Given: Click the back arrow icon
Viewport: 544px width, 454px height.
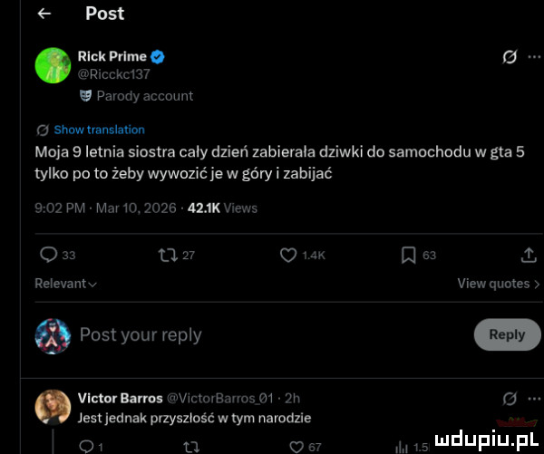Looking at the screenshot, I should (45, 14).
